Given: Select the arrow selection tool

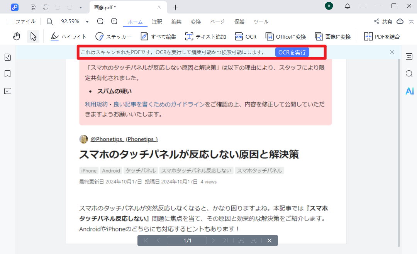Looking at the screenshot, I should click(x=33, y=36).
